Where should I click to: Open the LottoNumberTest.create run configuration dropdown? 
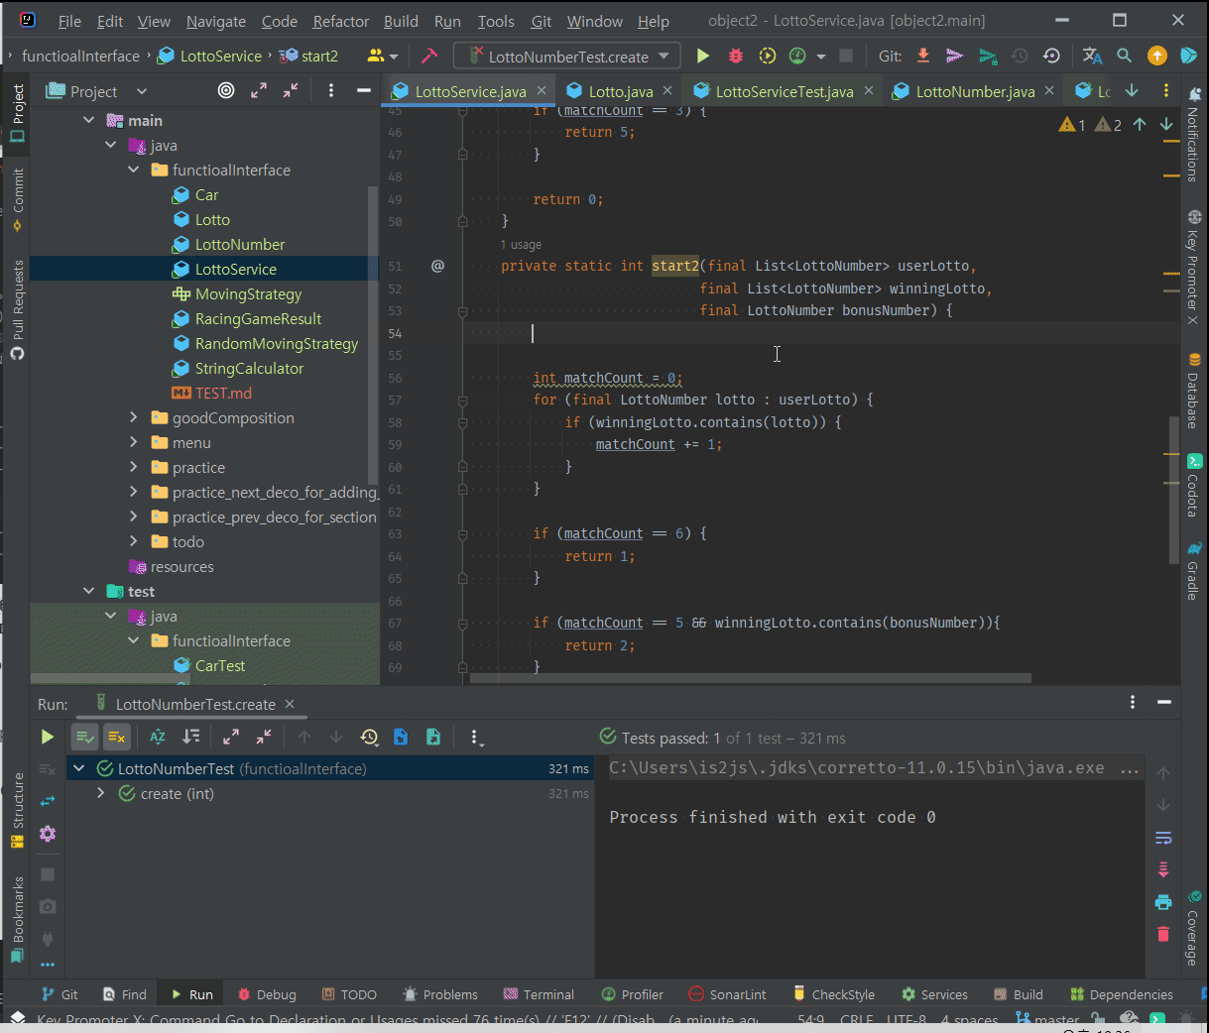567,57
